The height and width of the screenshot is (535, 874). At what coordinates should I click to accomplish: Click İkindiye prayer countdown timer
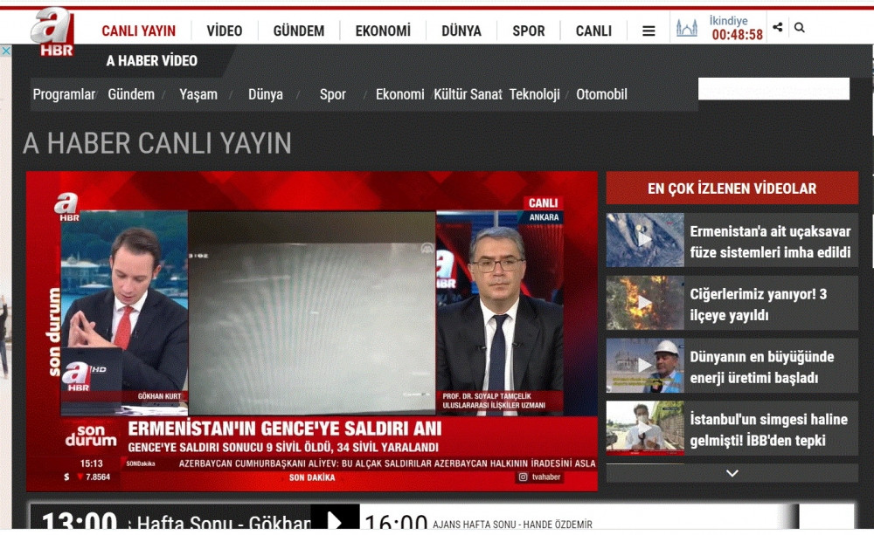click(736, 29)
